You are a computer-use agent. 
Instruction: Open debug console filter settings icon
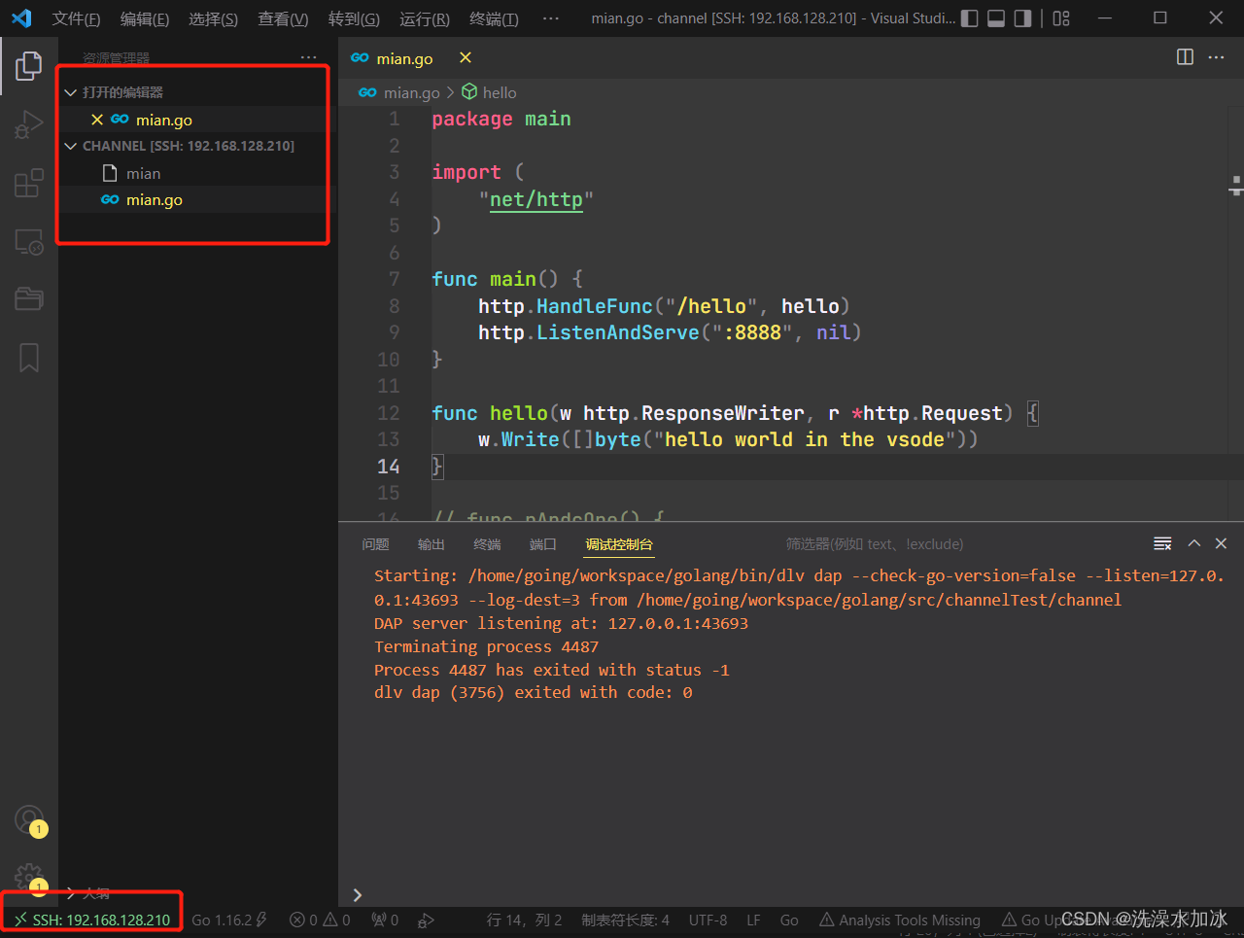click(x=1162, y=543)
